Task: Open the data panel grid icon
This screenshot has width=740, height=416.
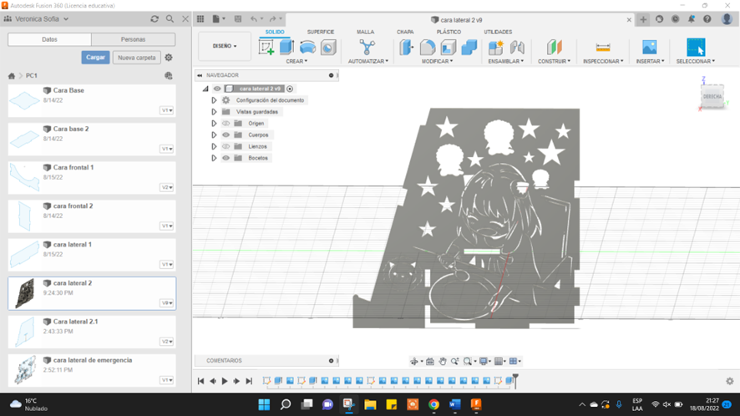Action: click(x=200, y=19)
